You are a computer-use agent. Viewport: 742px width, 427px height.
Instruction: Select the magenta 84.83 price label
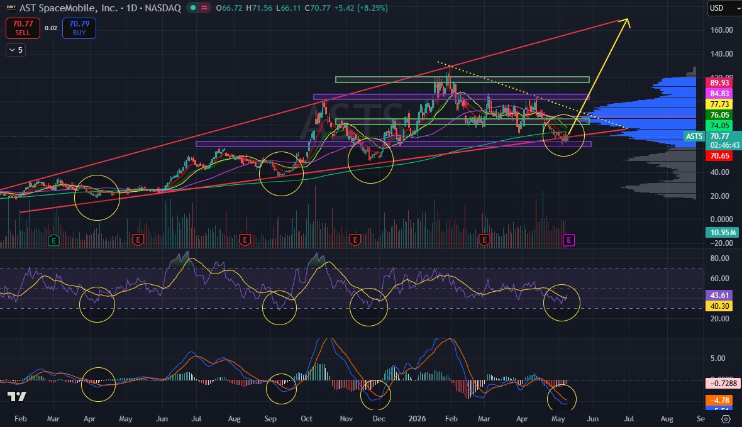point(719,93)
